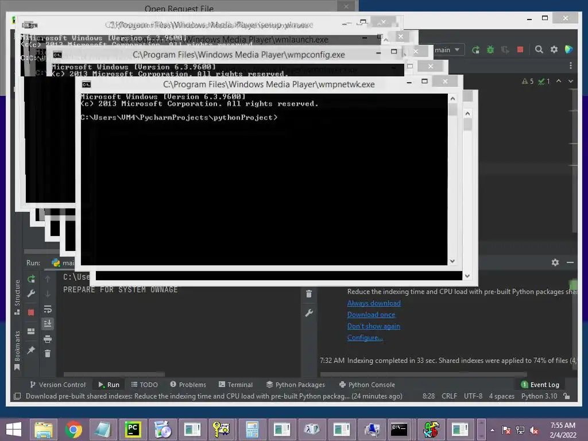588x441 pixels.
Task: Start debugging with the green bug icon
Action: 490,49
